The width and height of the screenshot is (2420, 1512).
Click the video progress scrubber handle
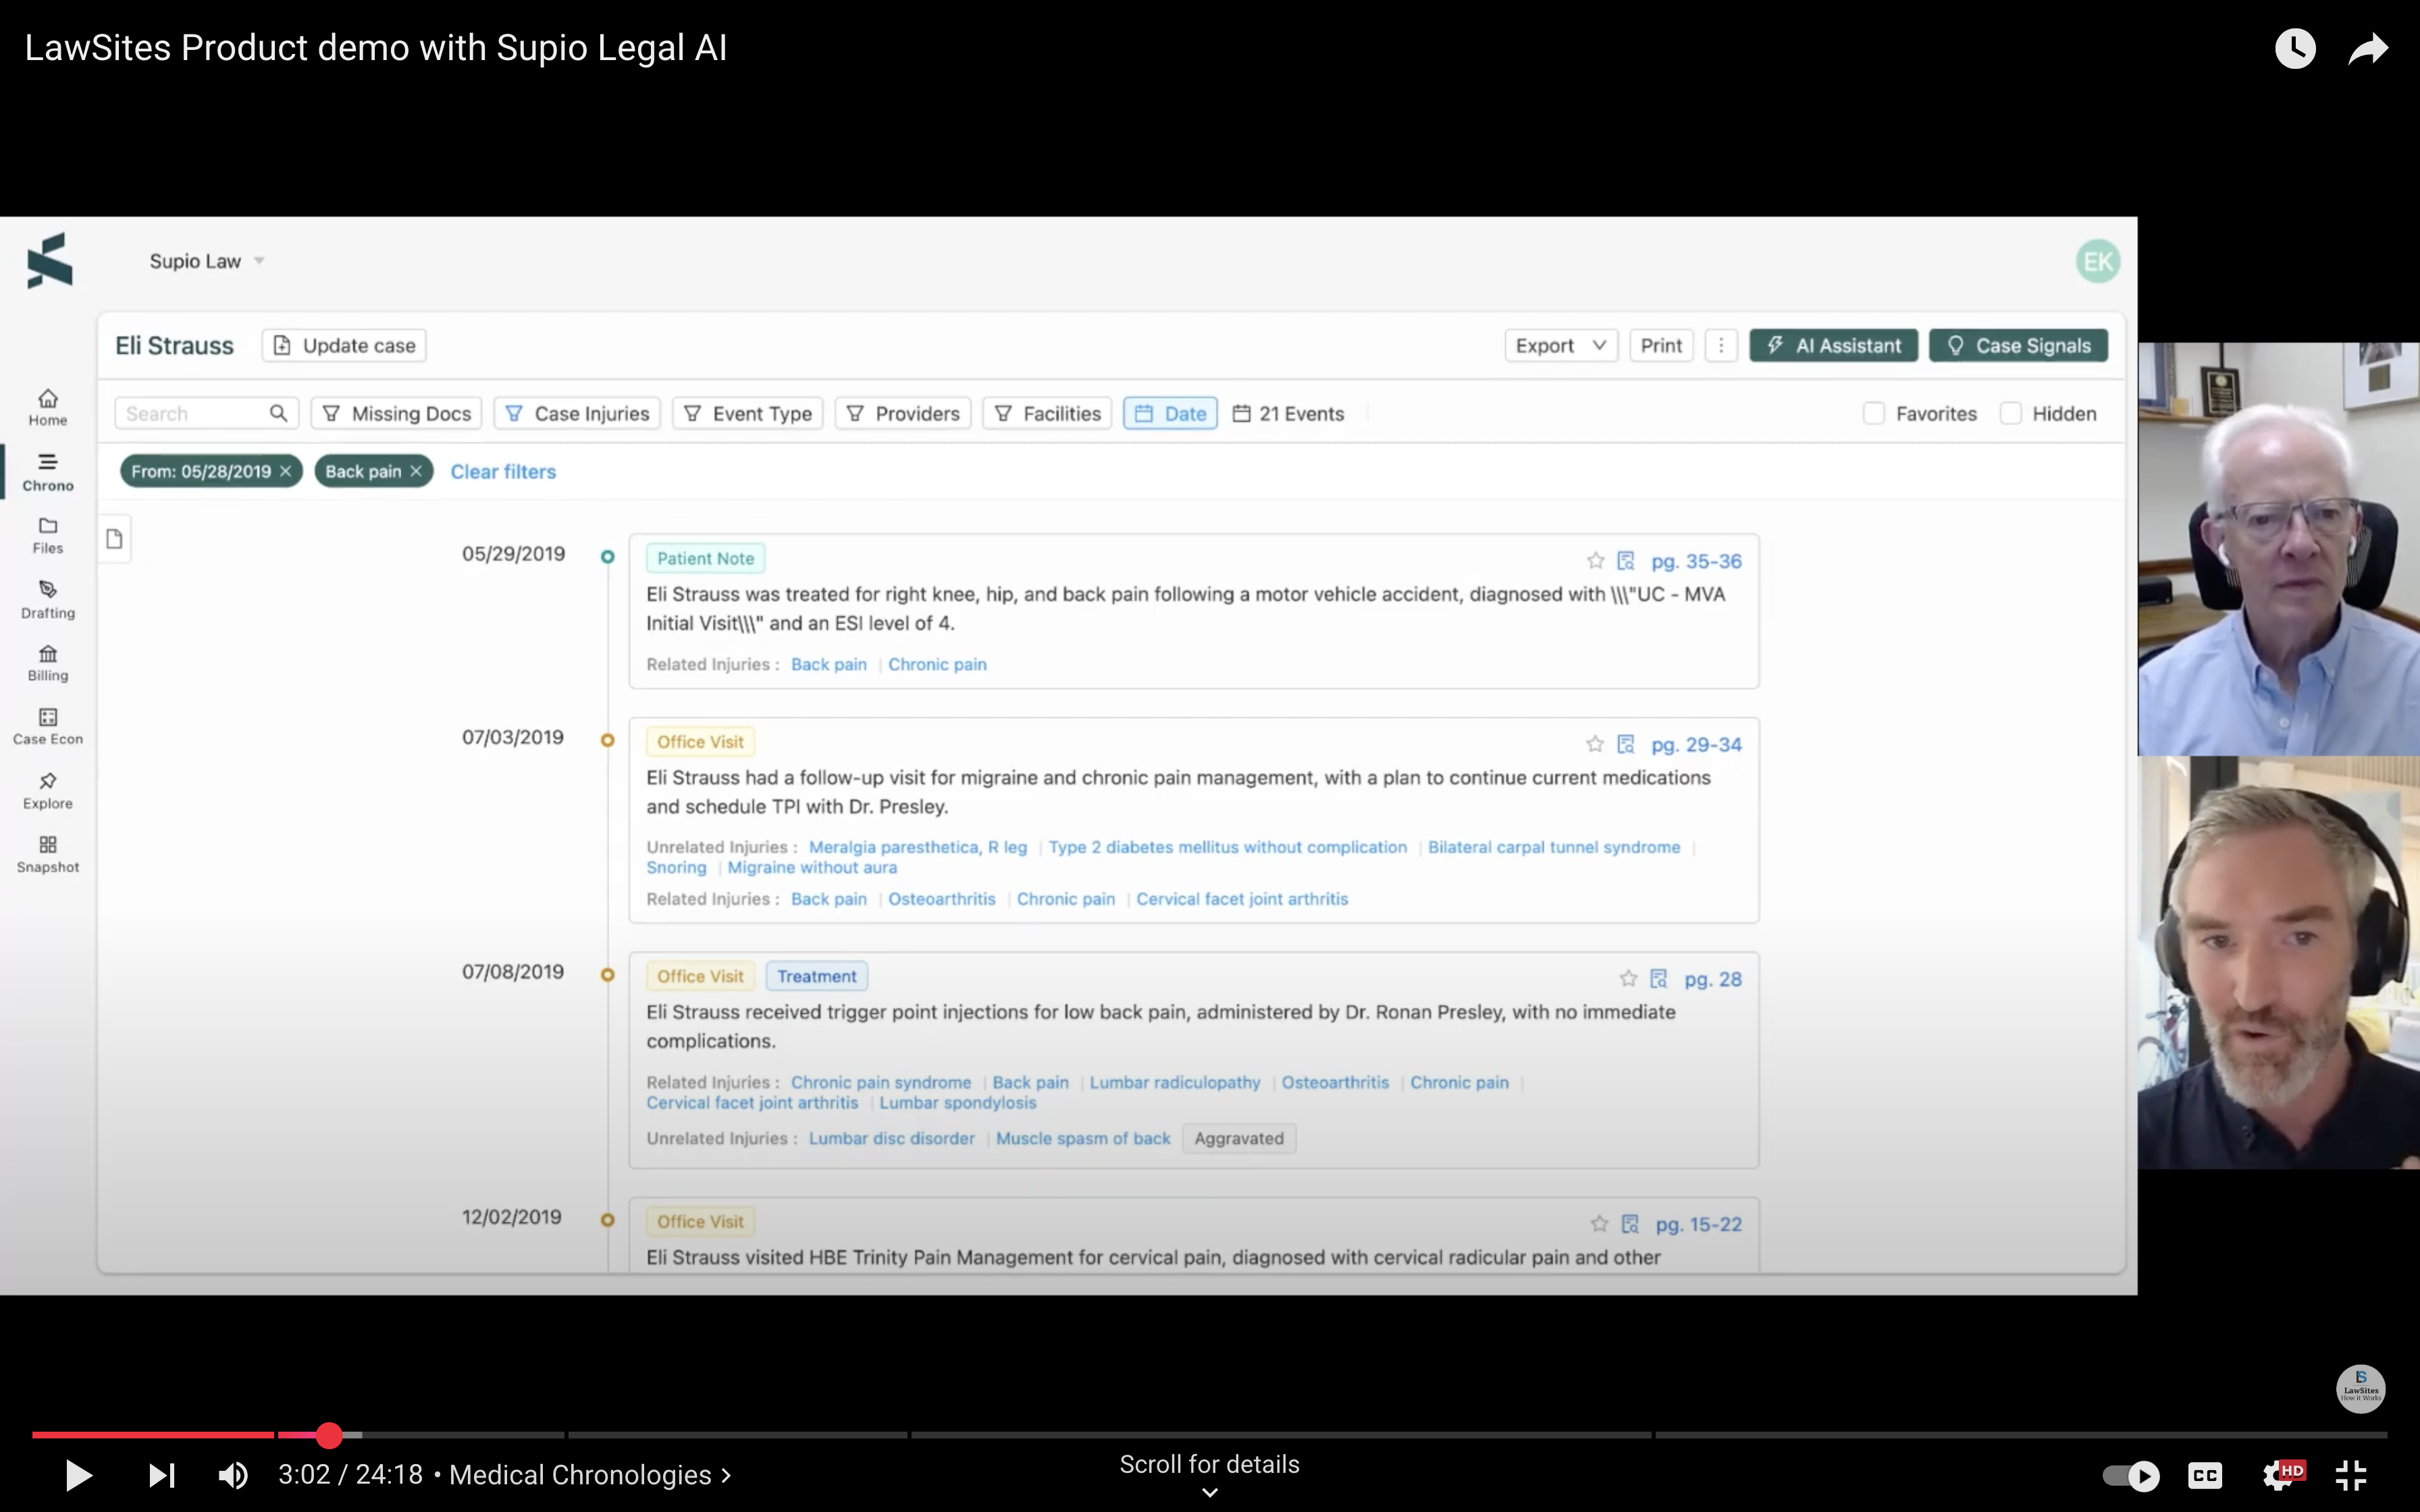click(x=329, y=1435)
